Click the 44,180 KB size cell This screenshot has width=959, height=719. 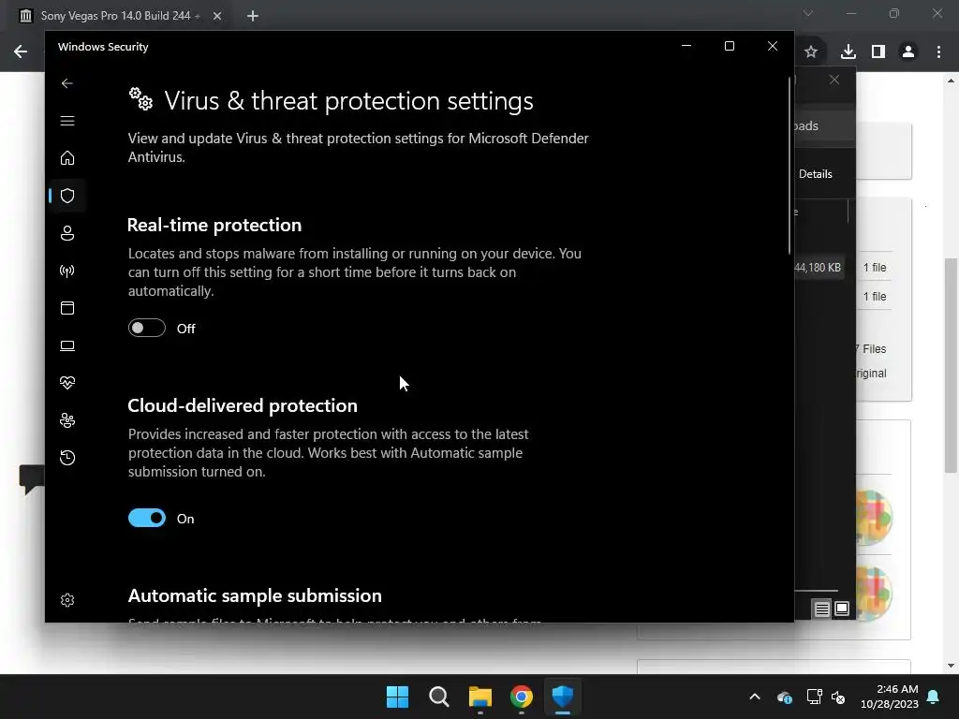point(818,268)
